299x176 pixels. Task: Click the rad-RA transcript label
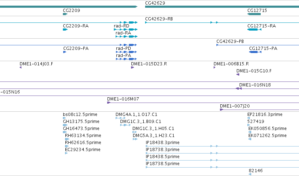[123, 33]
